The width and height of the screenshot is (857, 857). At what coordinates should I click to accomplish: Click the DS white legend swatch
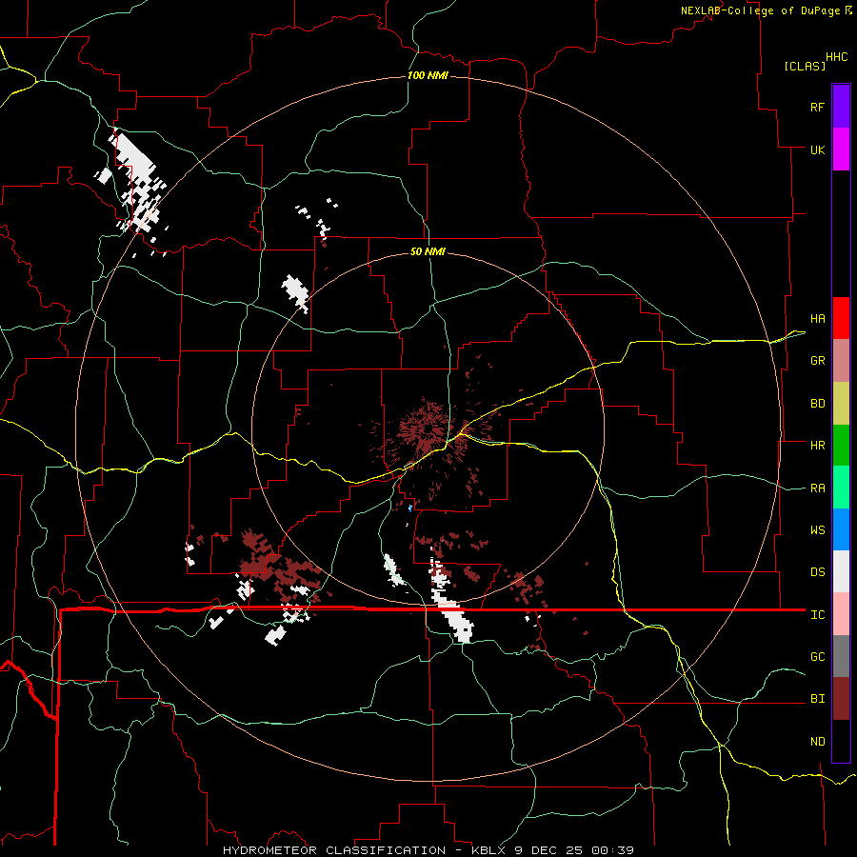pyautogui.click(x=841, y=571)
